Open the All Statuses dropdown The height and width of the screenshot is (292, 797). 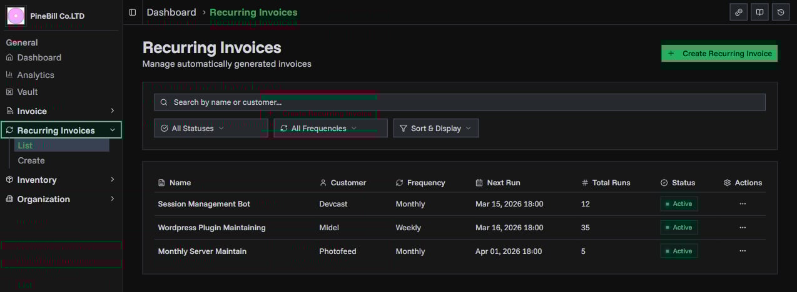tap(211, 128)
